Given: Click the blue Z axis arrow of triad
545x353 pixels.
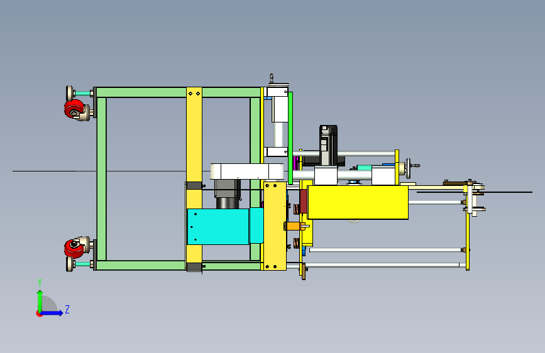Looking at the screenshot, I should click(x=52, y=313).
